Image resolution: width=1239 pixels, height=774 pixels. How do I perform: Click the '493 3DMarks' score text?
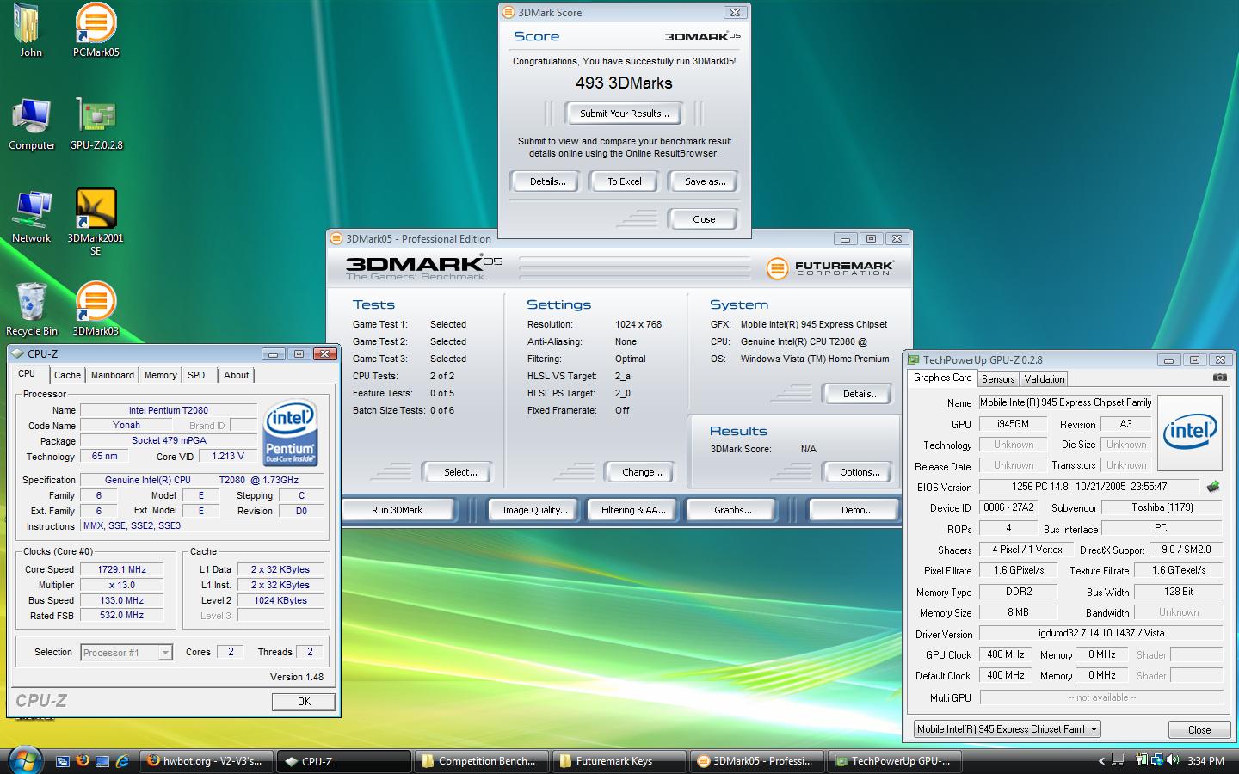(624, 83)
